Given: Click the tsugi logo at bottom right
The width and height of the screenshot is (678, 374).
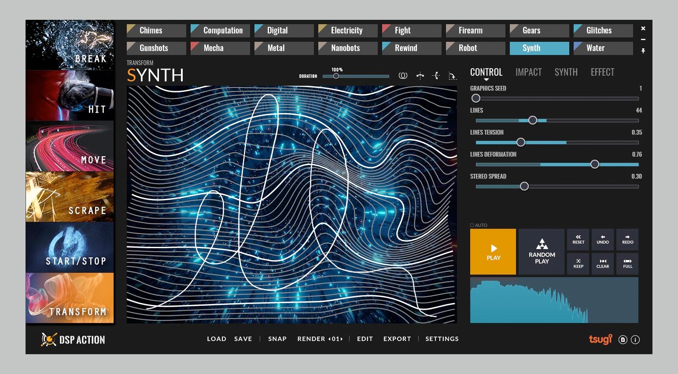Looking at the screenshot, I should tap(600, 339).
